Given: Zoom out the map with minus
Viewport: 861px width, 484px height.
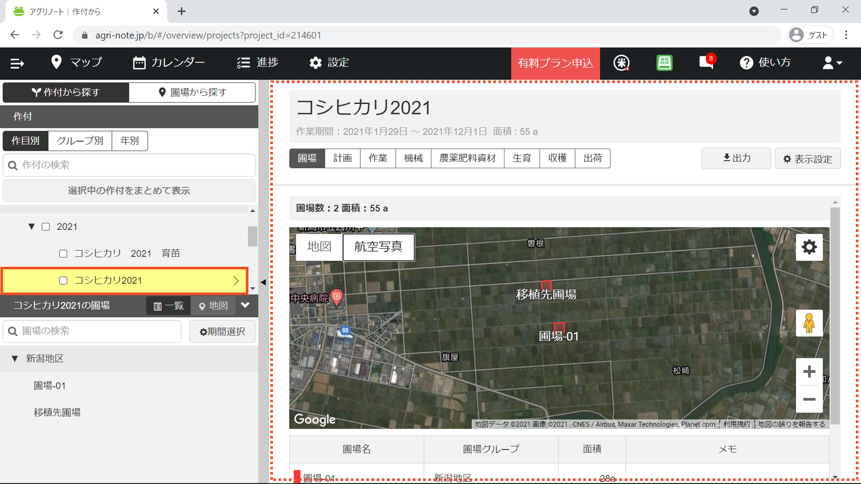Looking at the screenshot, I should [809, 399].
